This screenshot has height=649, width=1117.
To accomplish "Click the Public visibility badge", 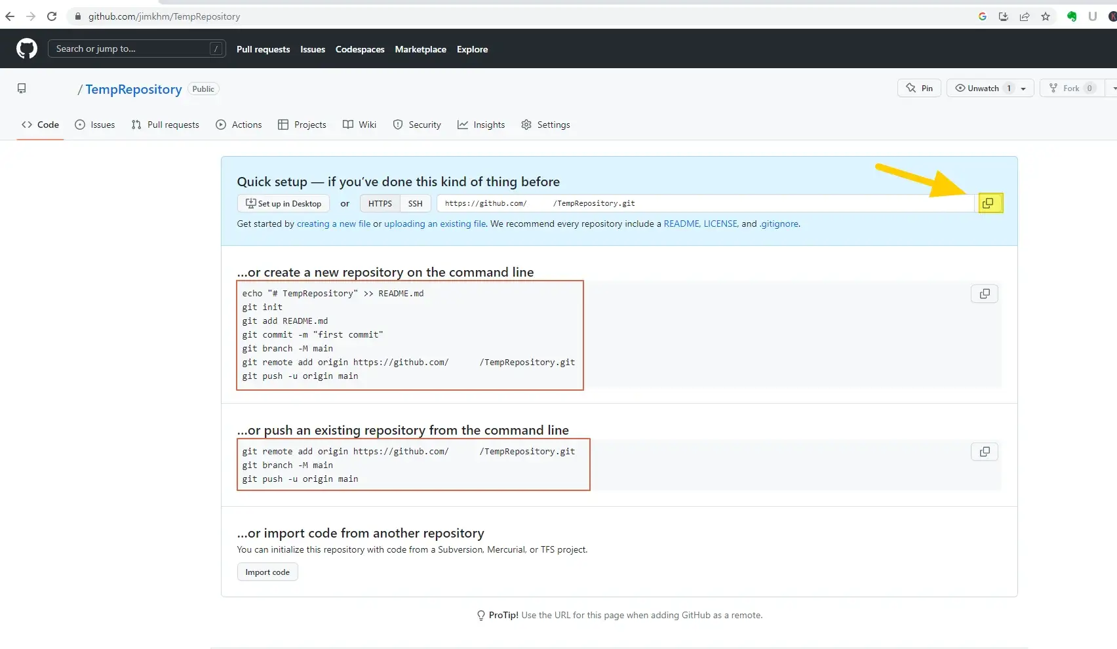I will [x=203, y=88].
